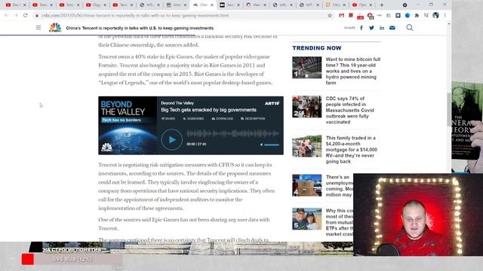Screen dimensions: 483x271
Task: Open the CNBC search magnifier
Action: pos(409,28)
